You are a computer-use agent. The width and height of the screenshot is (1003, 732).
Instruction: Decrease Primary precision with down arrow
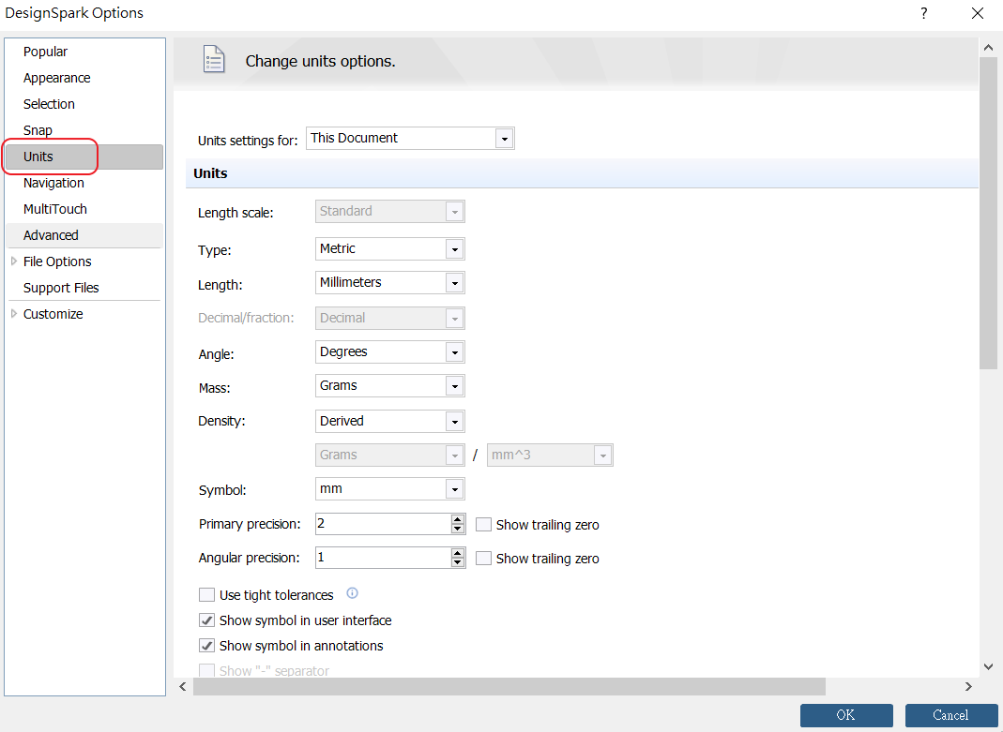coord(457,529)
